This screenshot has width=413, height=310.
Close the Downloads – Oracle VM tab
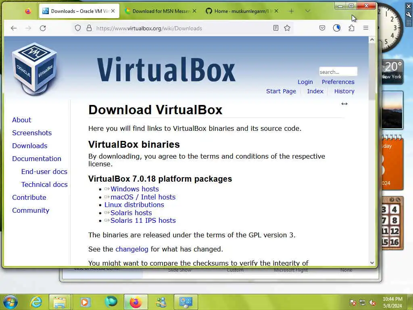pos(113,11)
